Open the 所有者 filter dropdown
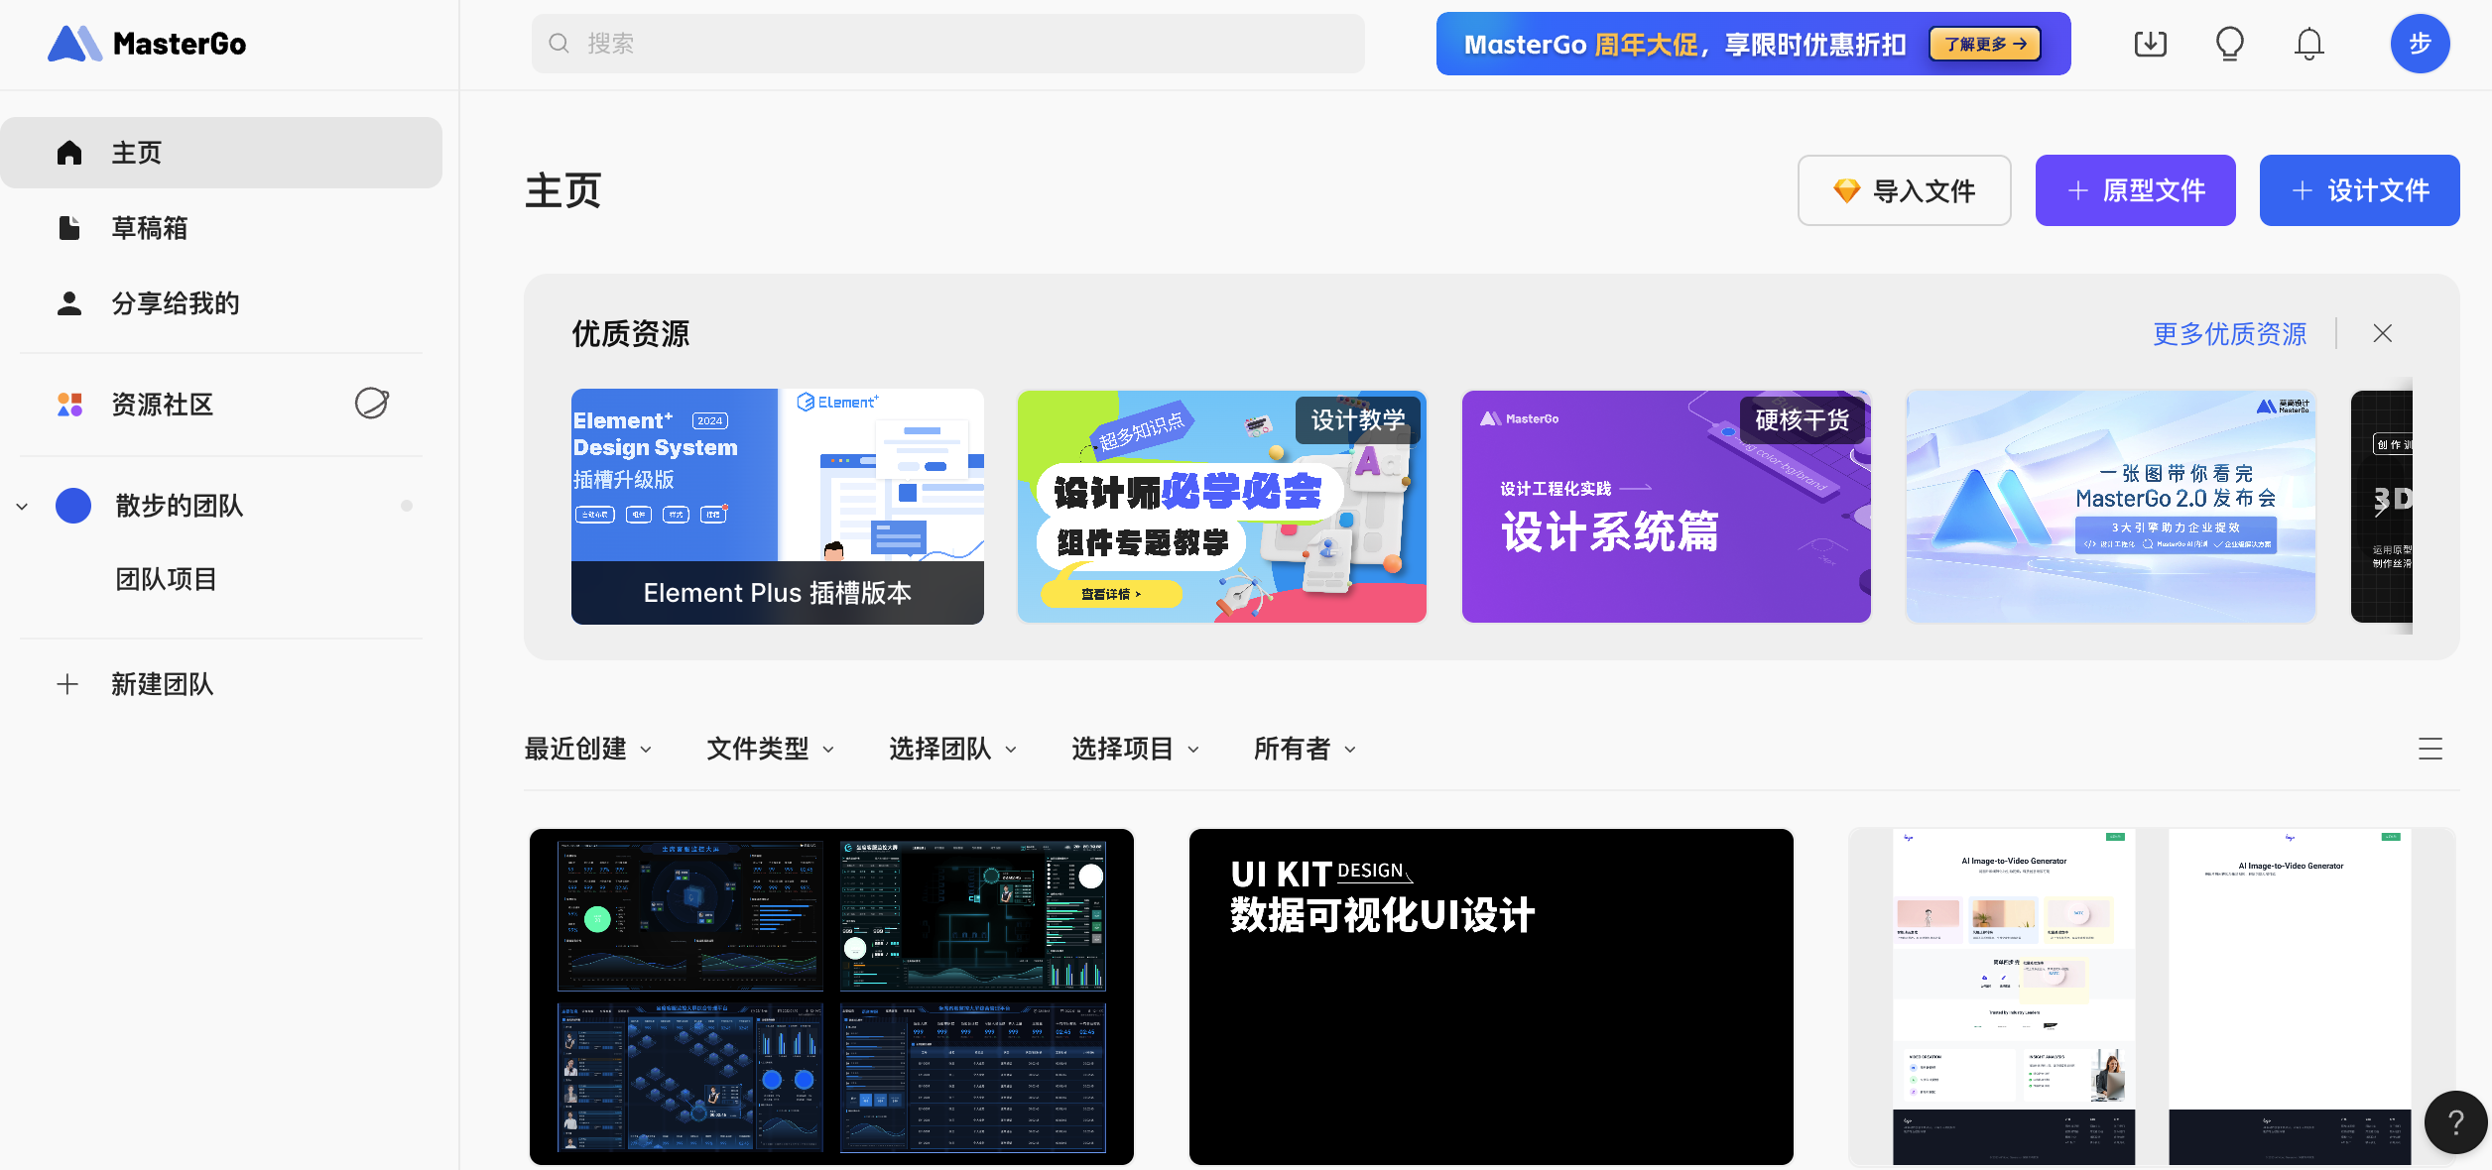This screenshot has height=1170, width=2492. [x=1304, y=749]
